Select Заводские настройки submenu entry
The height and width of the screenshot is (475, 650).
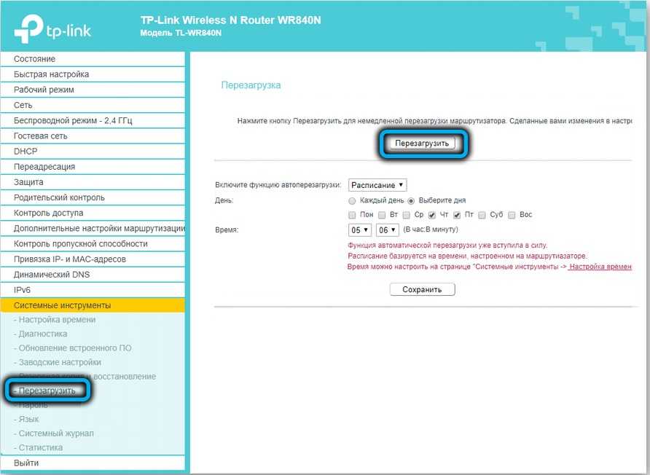[60, 362]
